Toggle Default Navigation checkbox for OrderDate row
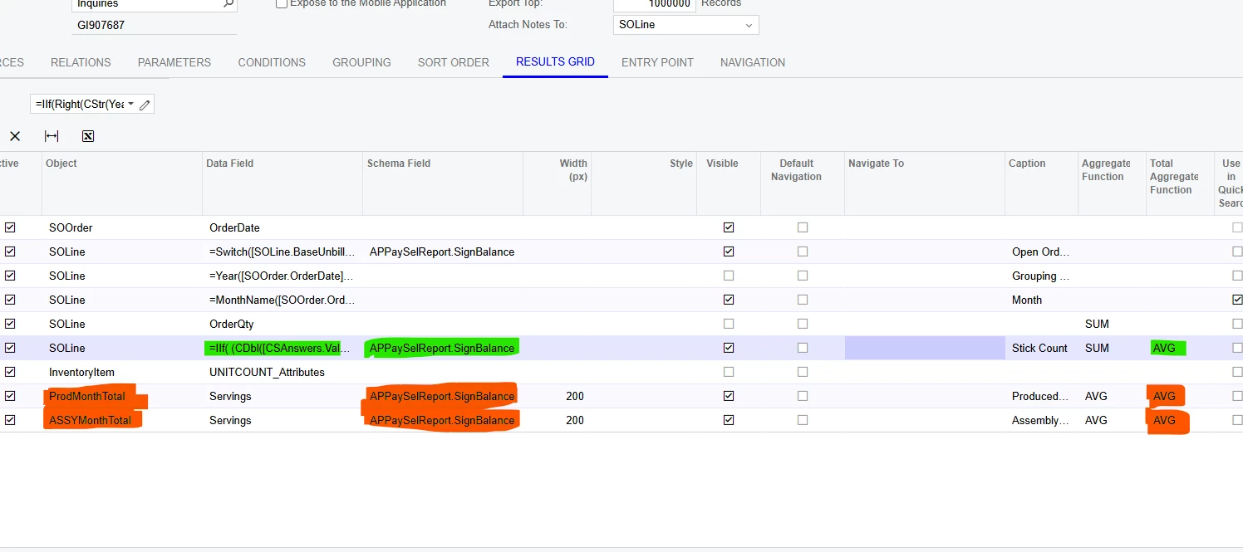Viewport: 1243px width, 552px height. 803,227
